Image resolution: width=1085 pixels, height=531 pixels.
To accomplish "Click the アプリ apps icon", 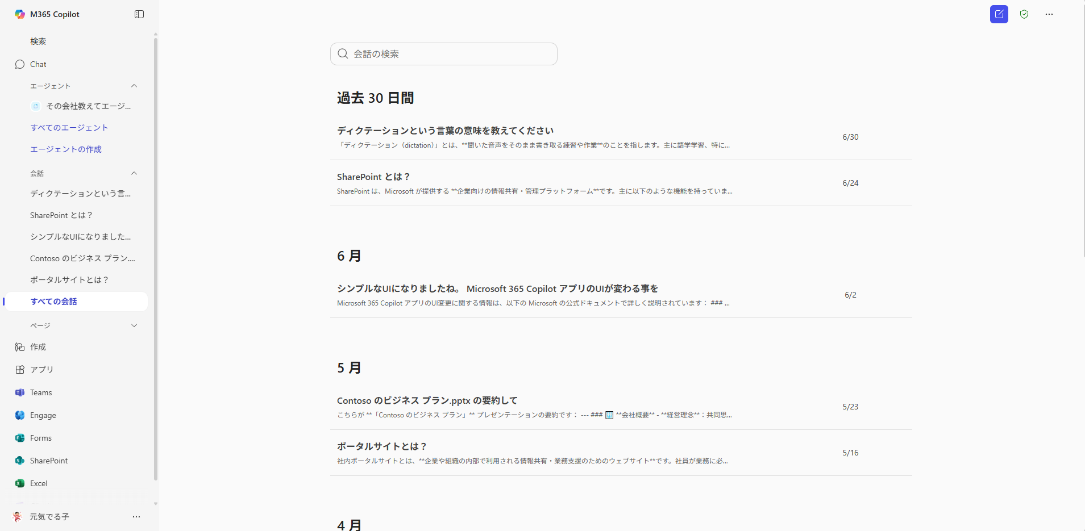I will pyautogui.click(x=20, y=370).
